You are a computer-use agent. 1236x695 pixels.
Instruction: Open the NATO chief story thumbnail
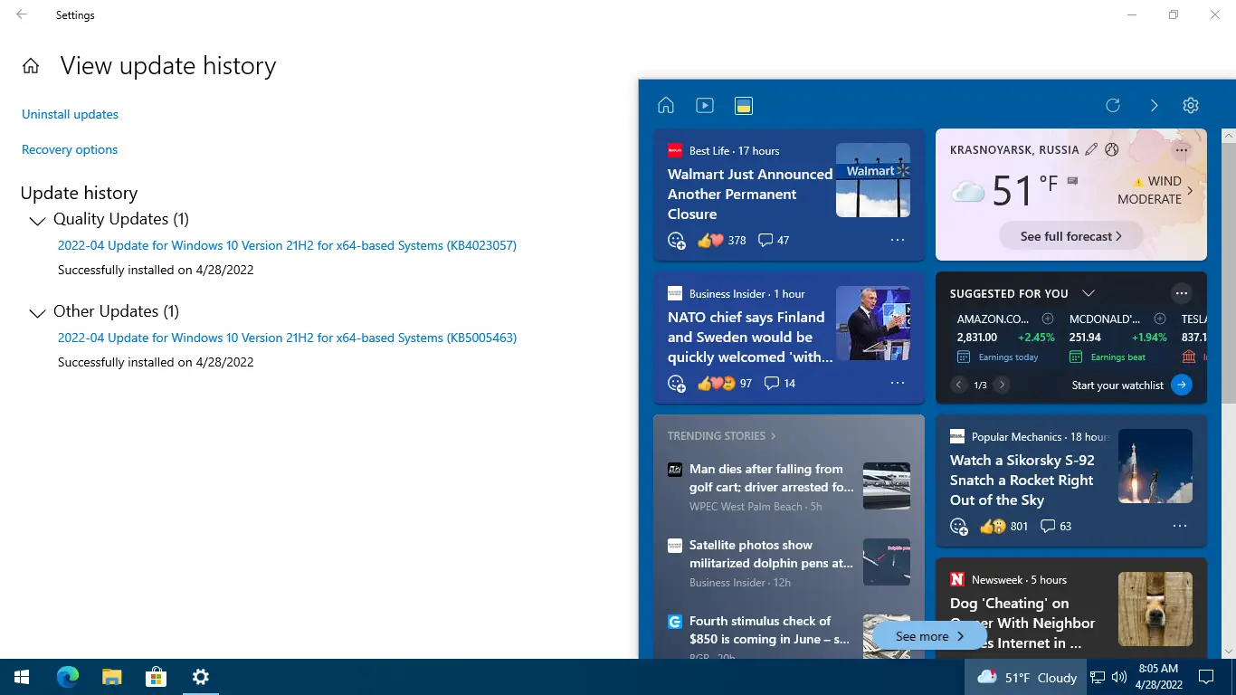[x=873, y=323]
